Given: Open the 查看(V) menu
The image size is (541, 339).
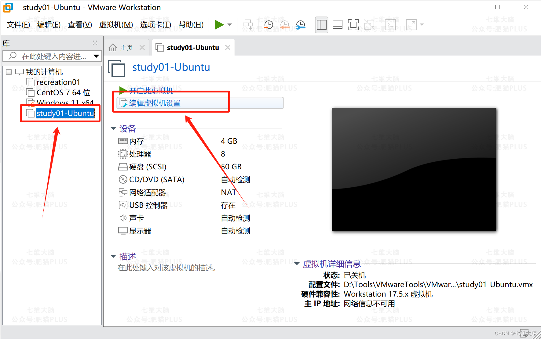Looking at the screenshot, I should [80, 24].
